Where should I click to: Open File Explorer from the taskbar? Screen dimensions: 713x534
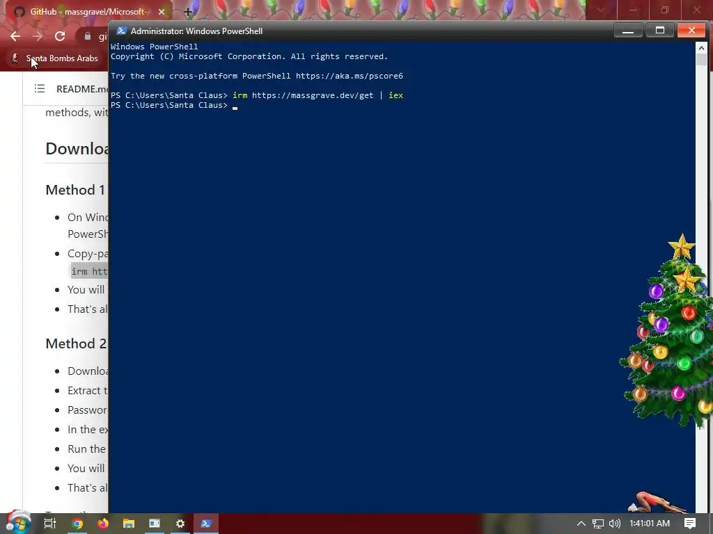click(129, 524)
